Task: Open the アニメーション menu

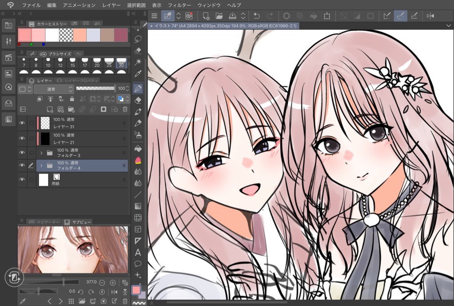Action: 79,5
